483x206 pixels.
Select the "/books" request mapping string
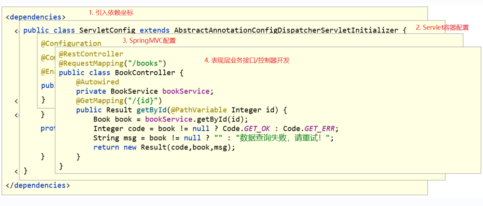147,63
